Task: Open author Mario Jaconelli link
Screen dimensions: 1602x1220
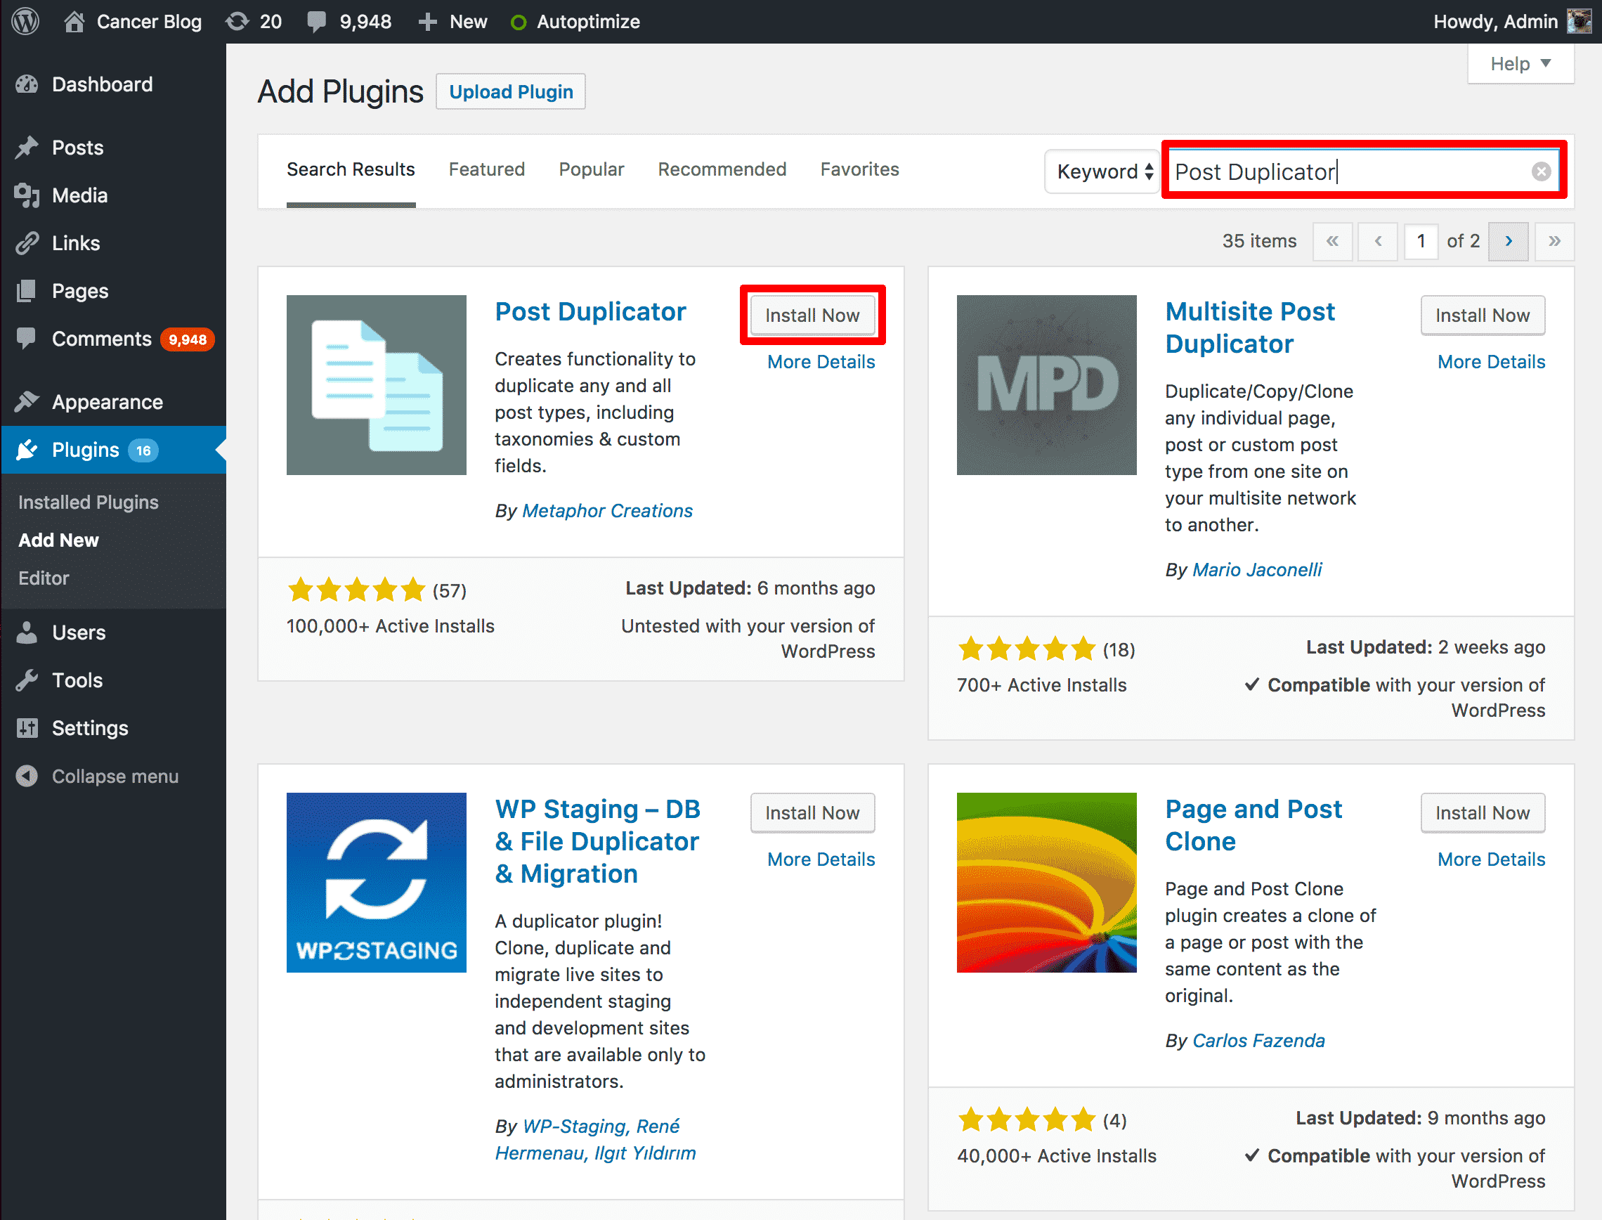Action: point(1257,569)
